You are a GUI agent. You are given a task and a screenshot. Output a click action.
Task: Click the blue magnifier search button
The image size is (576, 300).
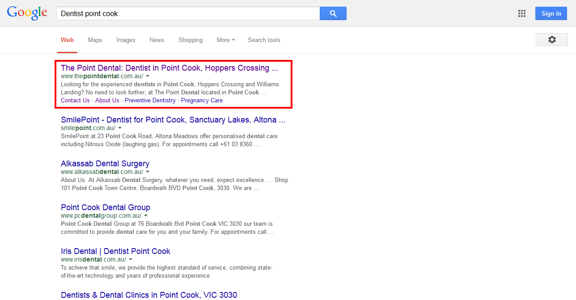click(x=333, y=13)
